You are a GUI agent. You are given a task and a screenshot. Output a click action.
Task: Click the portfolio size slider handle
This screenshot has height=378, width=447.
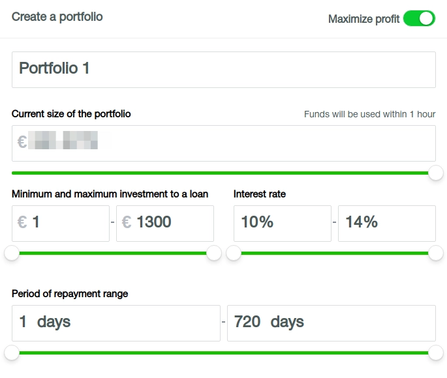pyautogui.click(x=436, y=173)
